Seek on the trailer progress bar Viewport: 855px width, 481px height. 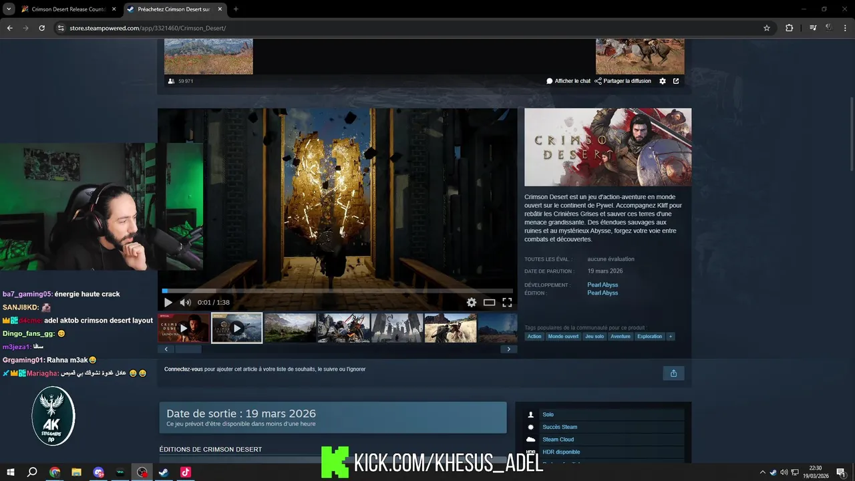click(x=337, y=291)
